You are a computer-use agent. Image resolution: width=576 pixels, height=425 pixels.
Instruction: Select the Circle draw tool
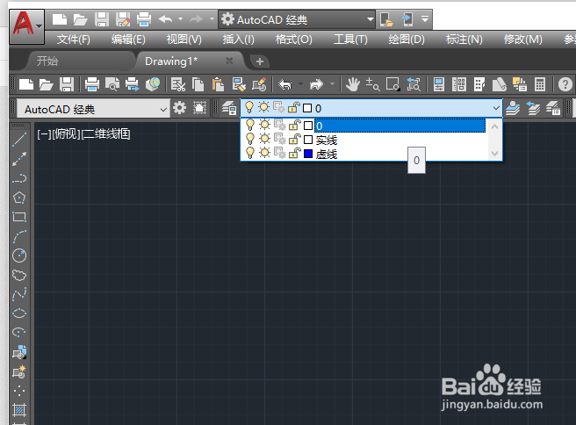19,256
